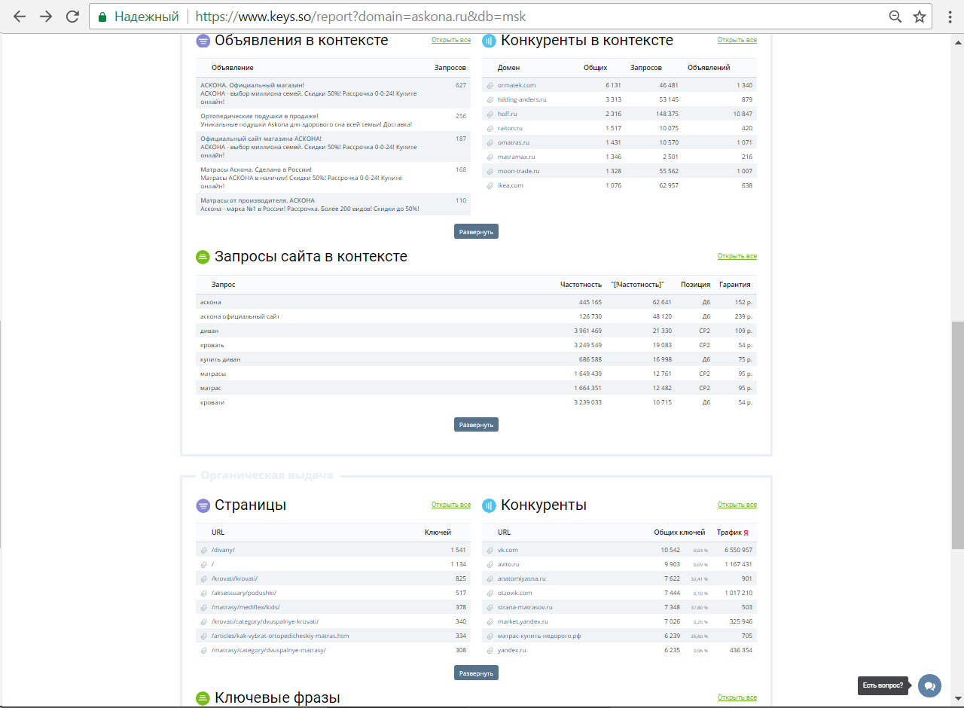Click the Частотность column header
The width and height of the screenshot is (964, 708).
[x=581, y=285]
